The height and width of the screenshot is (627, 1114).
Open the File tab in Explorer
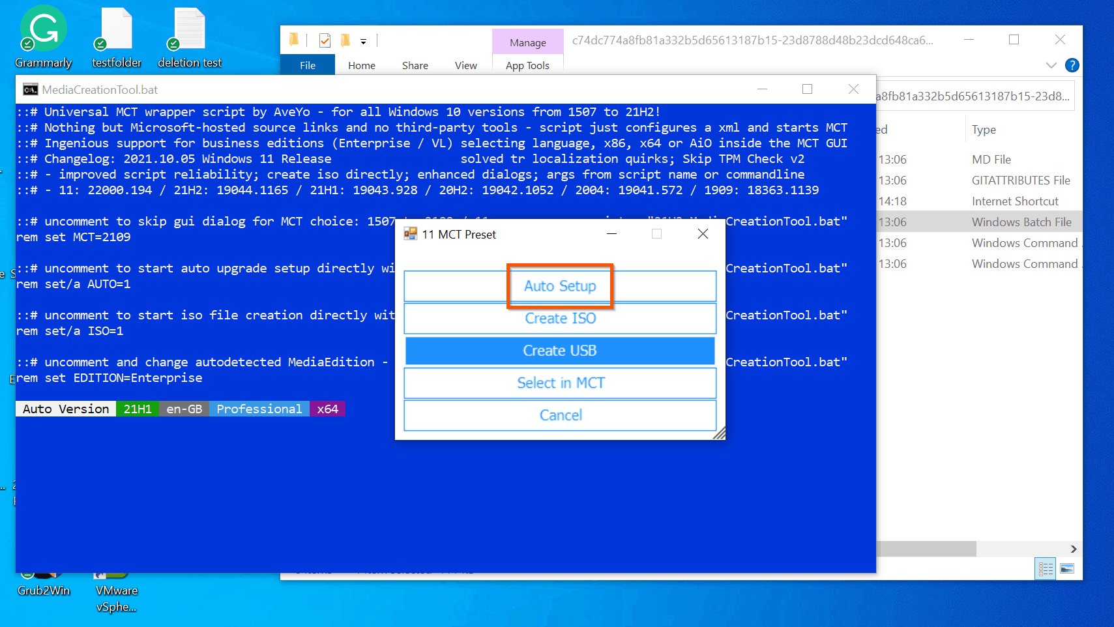pos(308,65)
